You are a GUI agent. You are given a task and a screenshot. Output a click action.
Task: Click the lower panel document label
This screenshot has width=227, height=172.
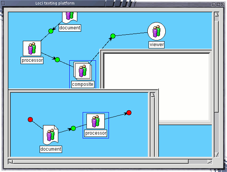(51, 149)
